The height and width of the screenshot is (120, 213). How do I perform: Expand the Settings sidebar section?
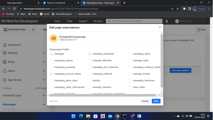pos(44,53)
